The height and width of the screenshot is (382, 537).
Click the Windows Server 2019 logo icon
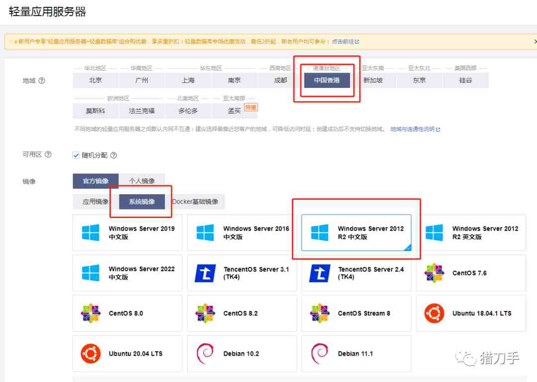90,232
